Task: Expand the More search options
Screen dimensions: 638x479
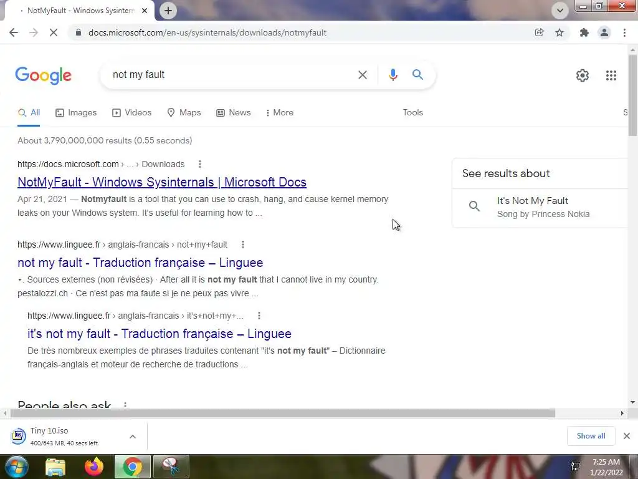Action: (279, 113)
